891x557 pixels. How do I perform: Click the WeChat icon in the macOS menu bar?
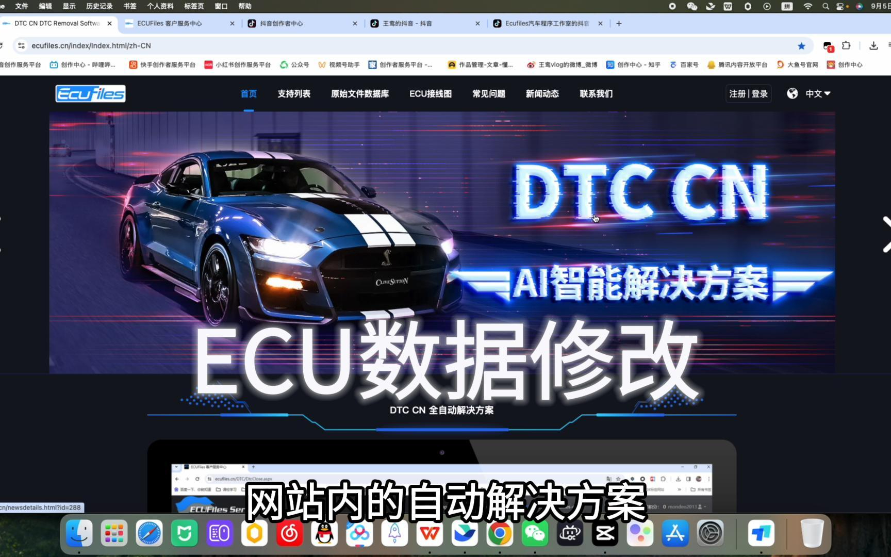pos(692,6)
